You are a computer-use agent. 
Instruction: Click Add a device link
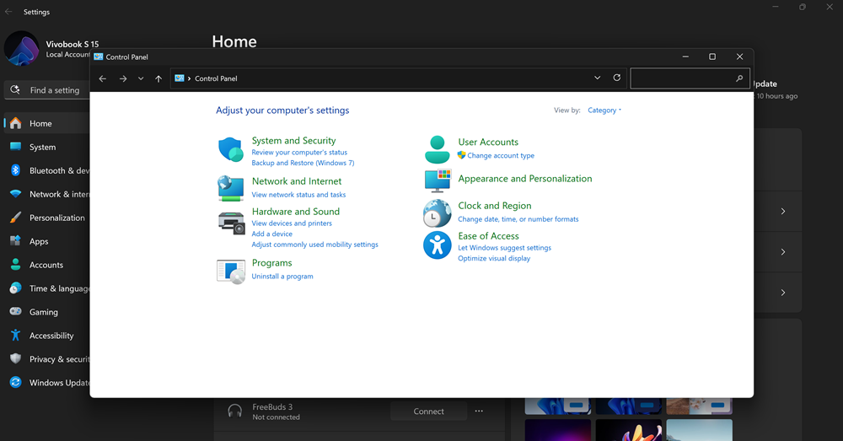click(x=272, y=234)
